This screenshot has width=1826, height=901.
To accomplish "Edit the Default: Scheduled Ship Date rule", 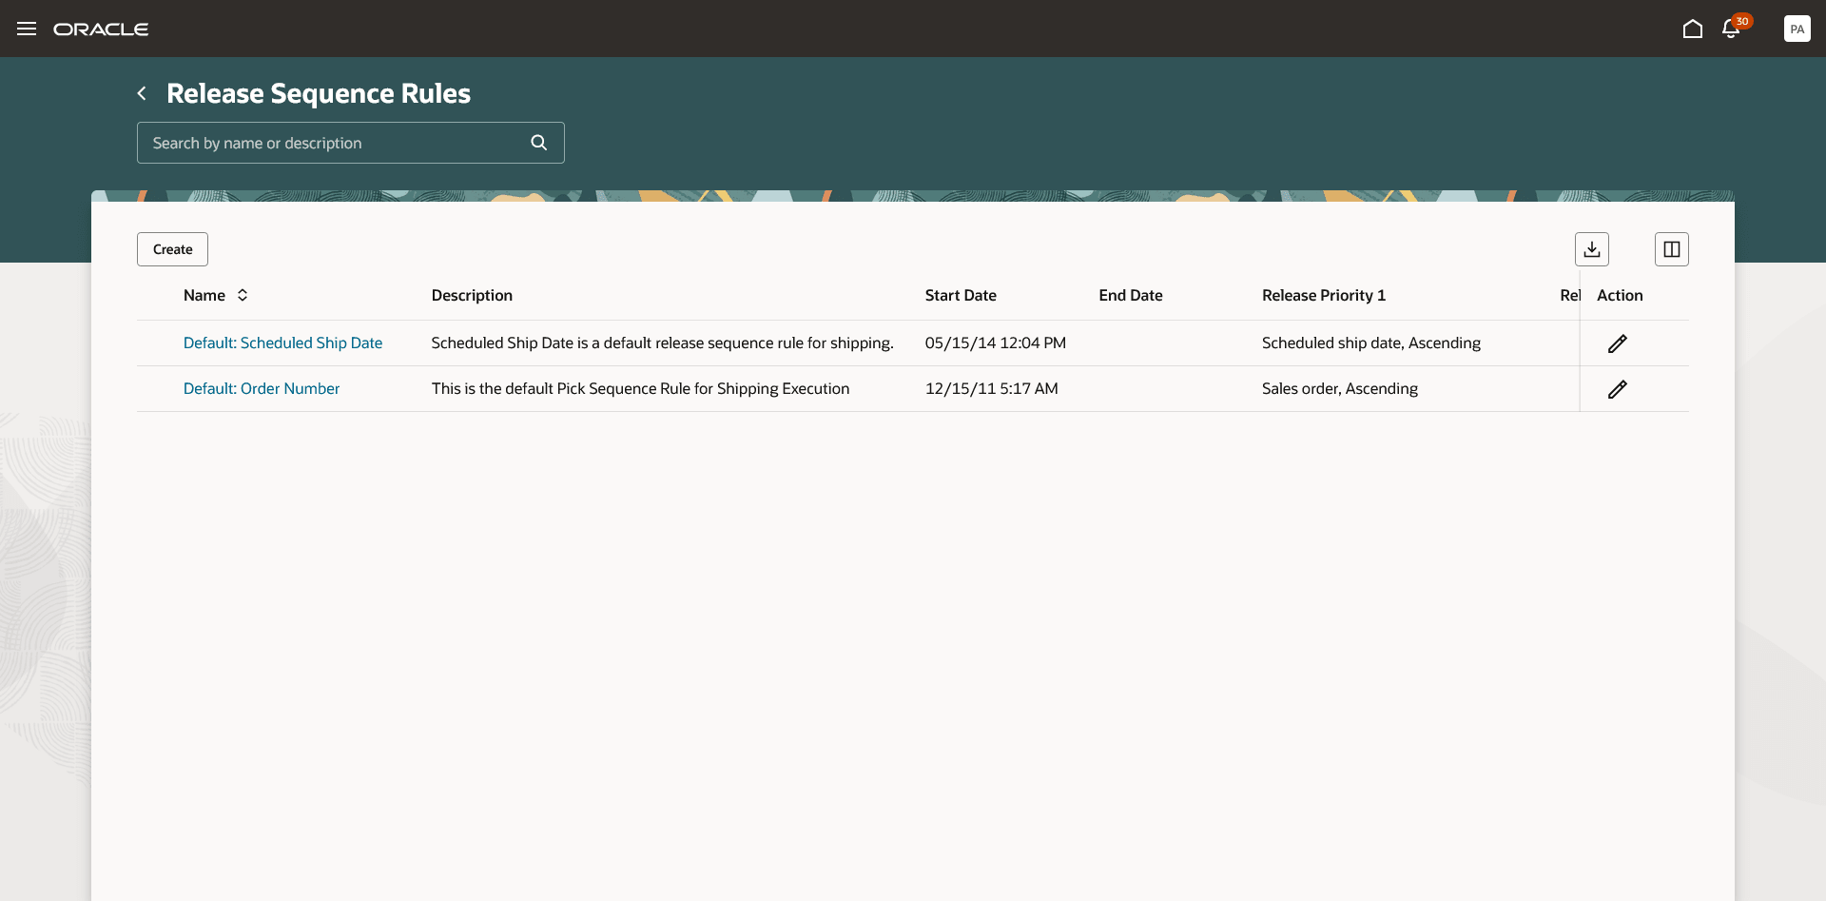I will coord(1618,343).
